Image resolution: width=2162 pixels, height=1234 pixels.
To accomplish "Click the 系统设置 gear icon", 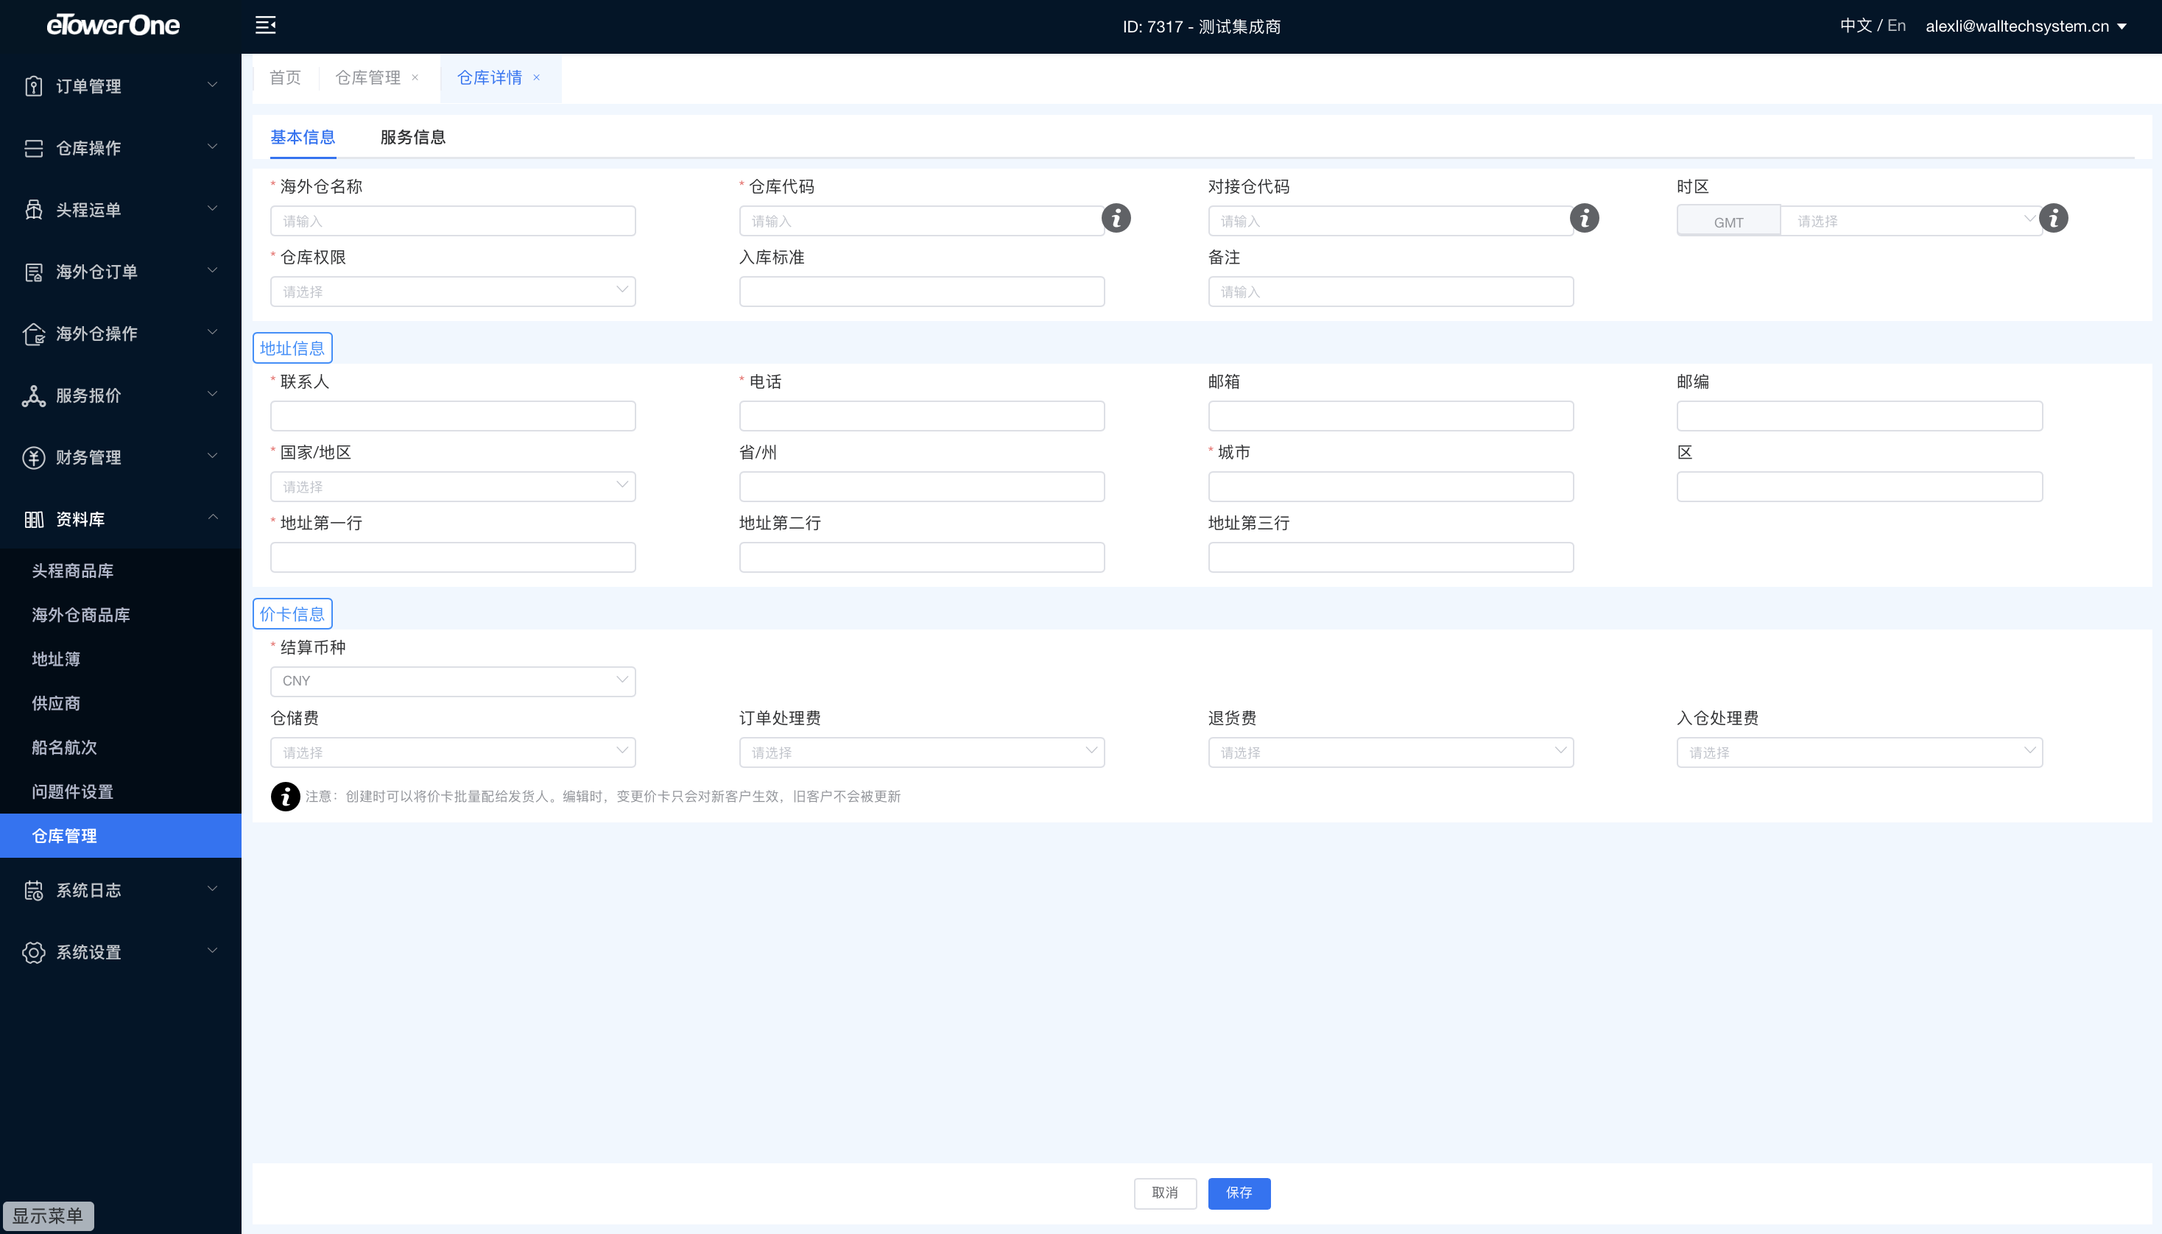I will pos(34,952).
